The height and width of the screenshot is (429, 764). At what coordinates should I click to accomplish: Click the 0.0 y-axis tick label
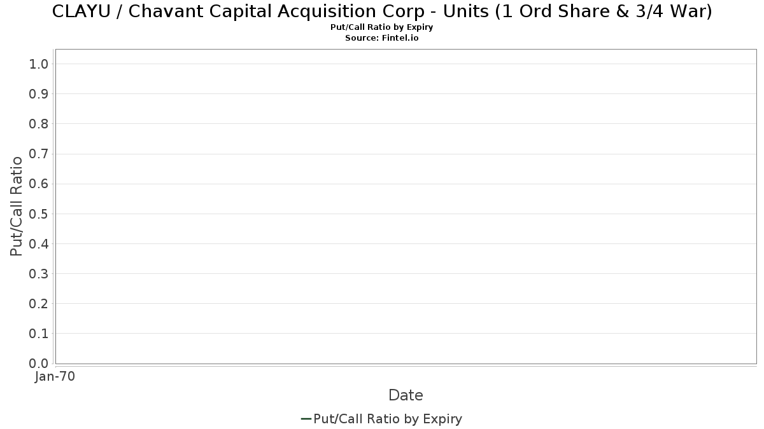pos(39,364)
